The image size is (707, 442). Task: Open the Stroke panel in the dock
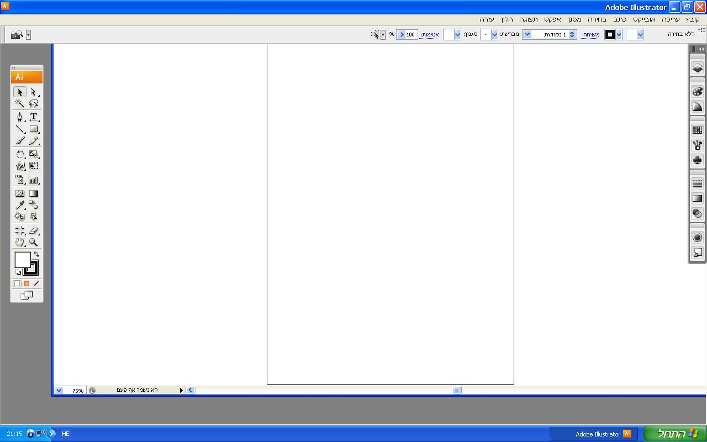tap(697, 183)
